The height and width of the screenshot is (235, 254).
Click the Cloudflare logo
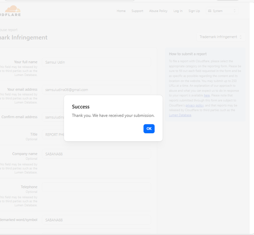[x=10, y=11]
